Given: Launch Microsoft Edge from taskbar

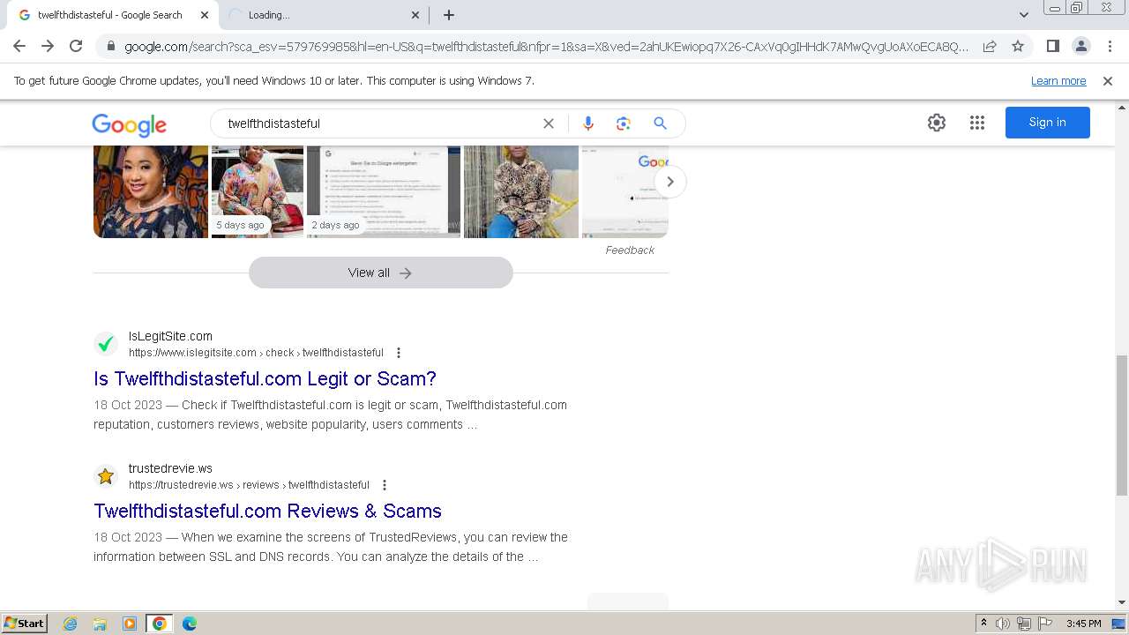Looking at the screenshot, I should click(x=190, y=624).
